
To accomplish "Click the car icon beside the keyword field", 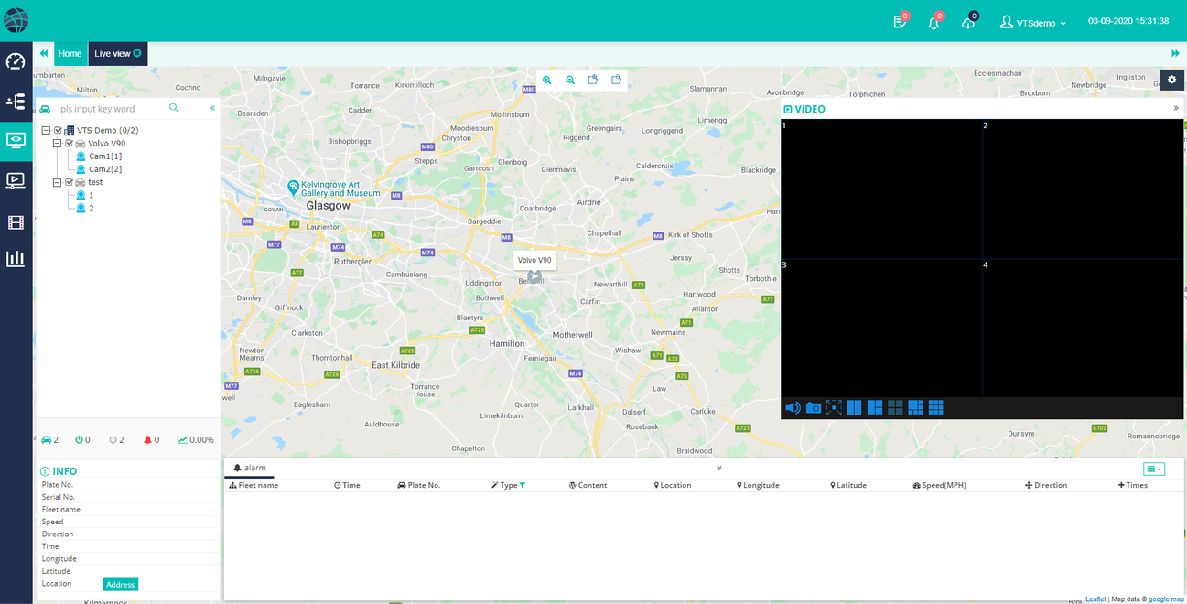I will 45,109.
